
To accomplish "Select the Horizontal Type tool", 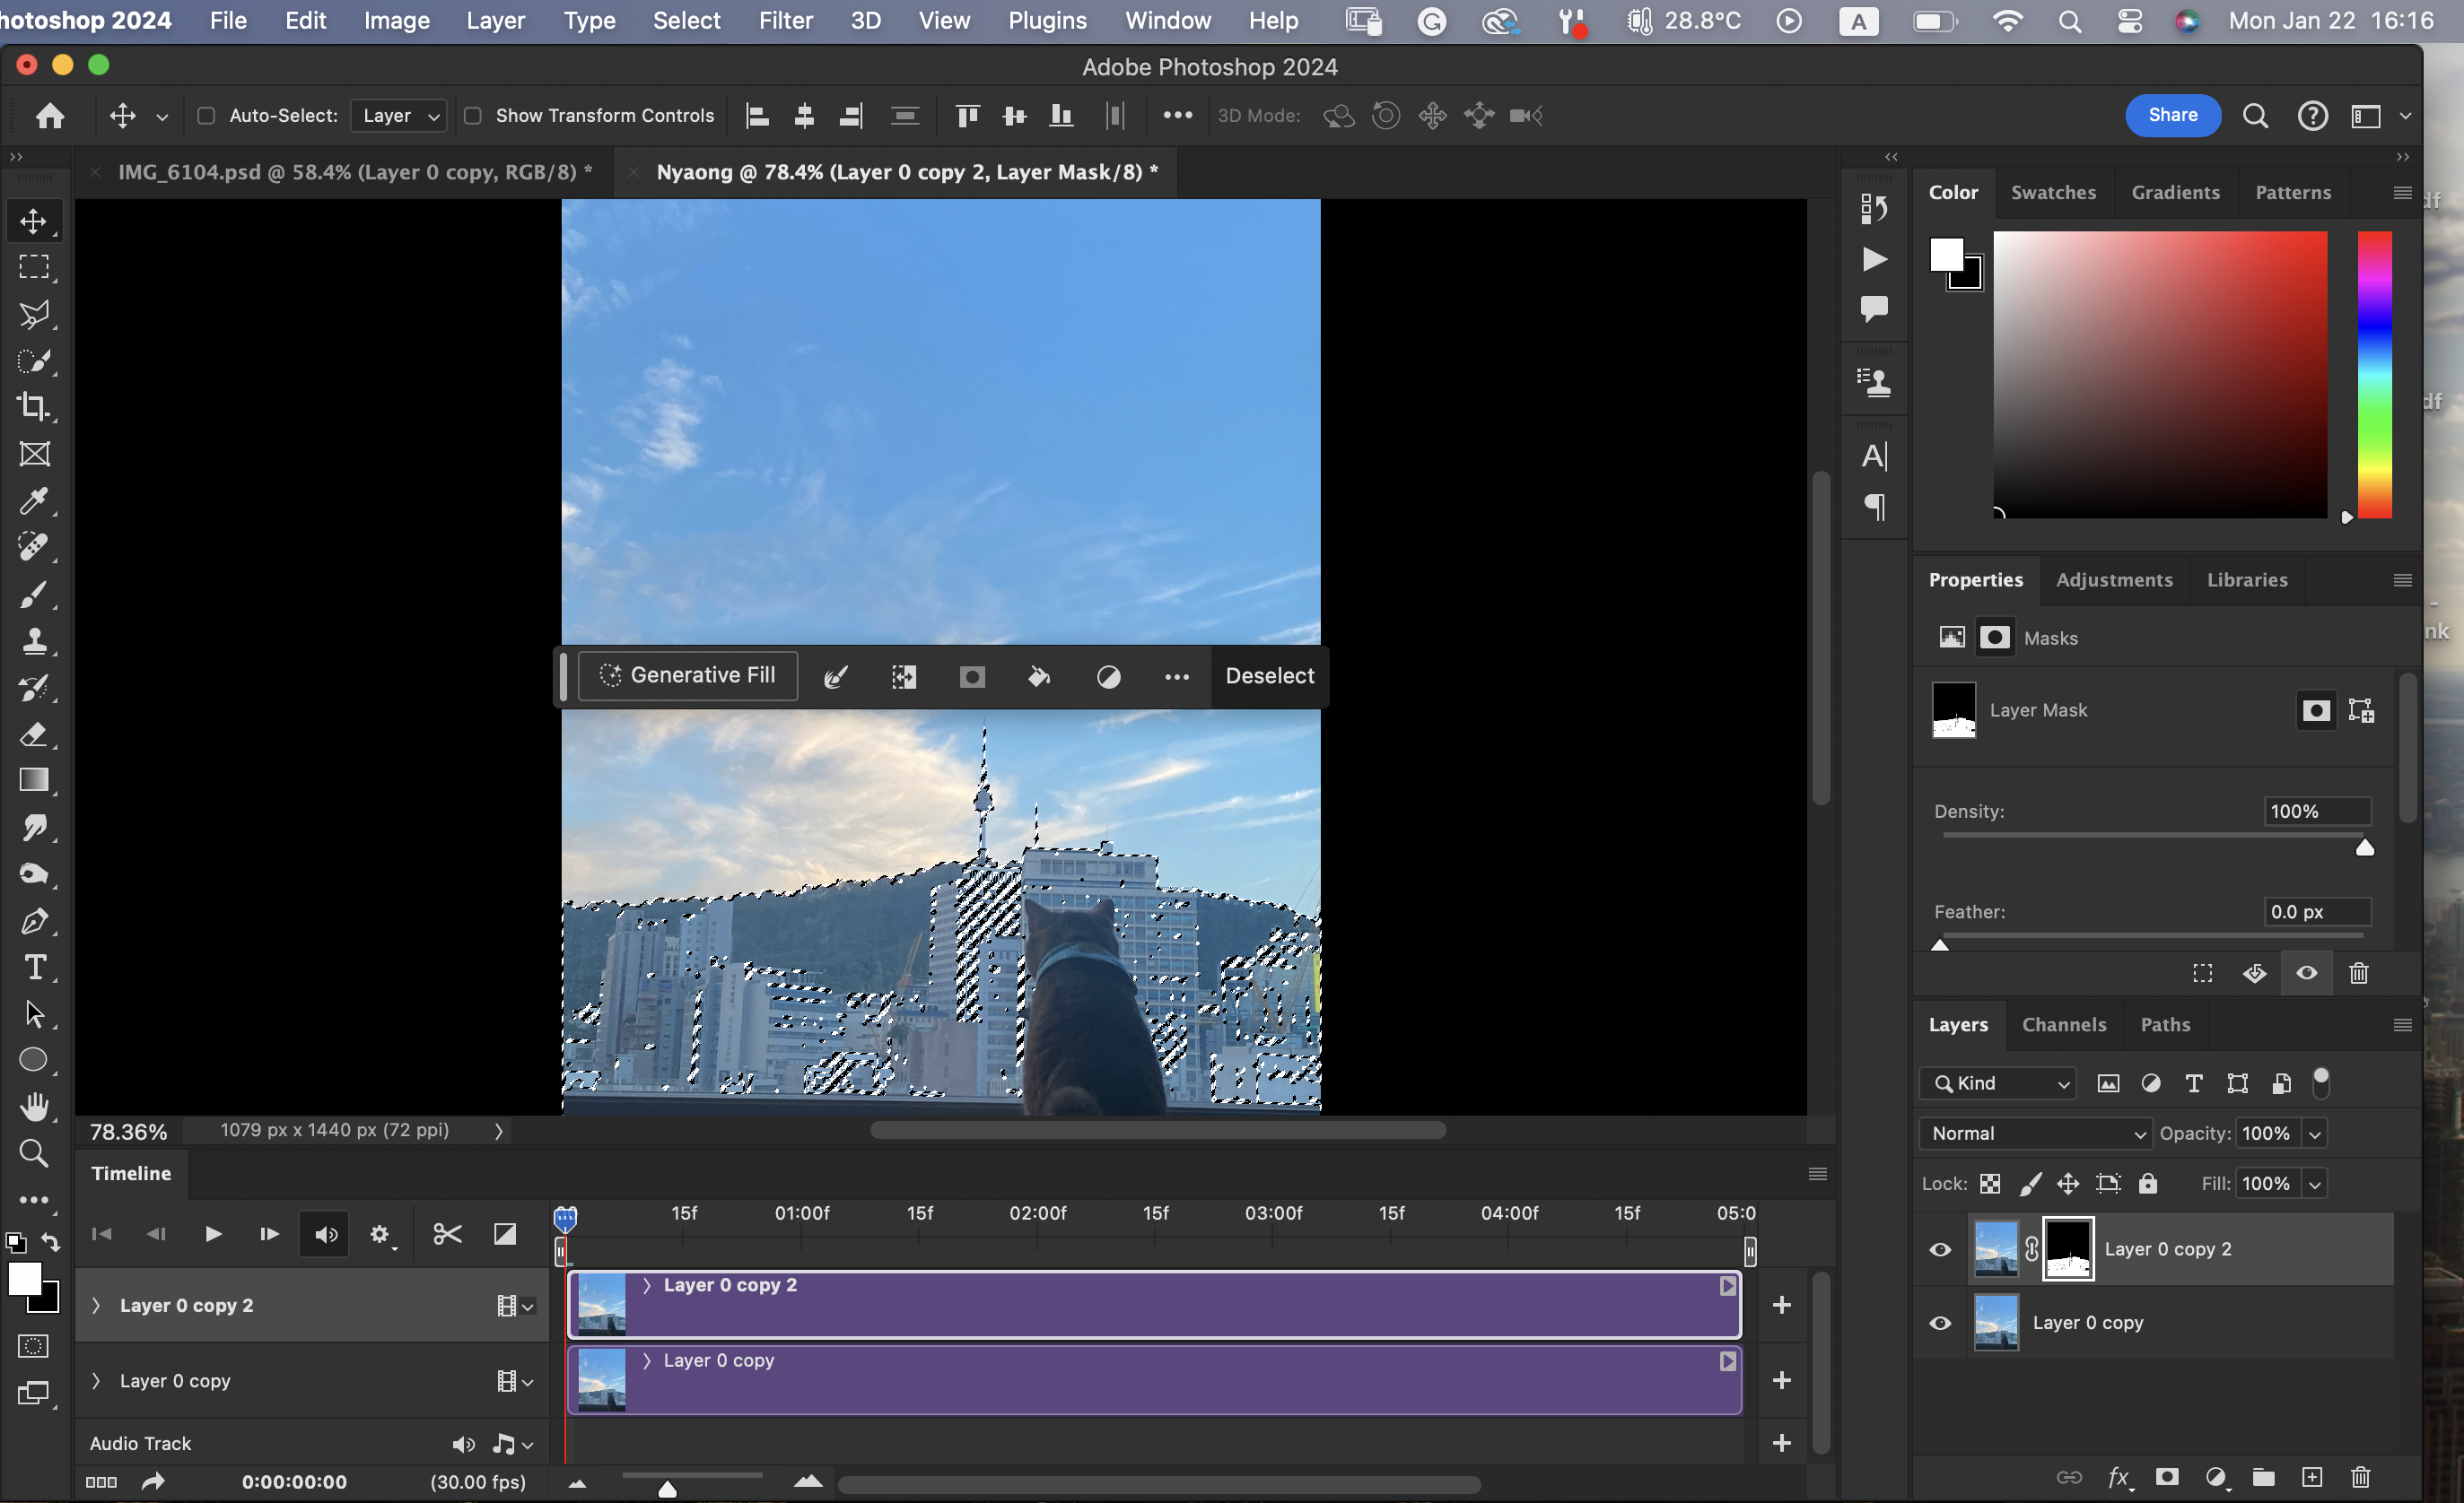I will point(34,968).
